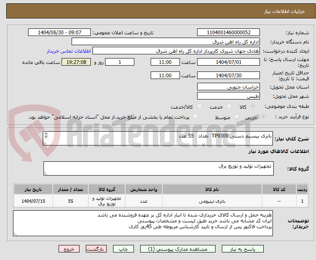The image size is (316, 260).
Task: Click the quantity cell showing 55
Action: coord(70,201)
